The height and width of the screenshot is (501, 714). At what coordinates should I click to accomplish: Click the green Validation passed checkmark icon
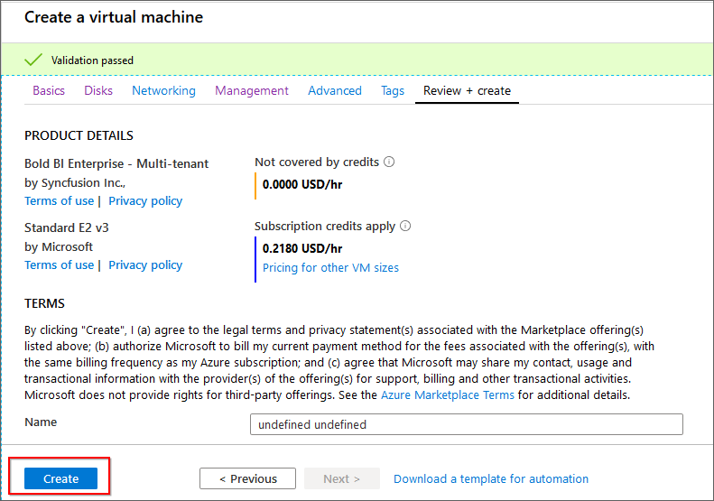click(x=33, y=60)
